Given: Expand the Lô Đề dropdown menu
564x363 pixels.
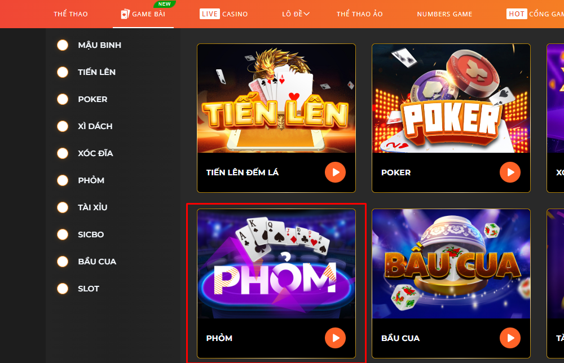Looking at the screenshot, I should [x=296, y=14].
